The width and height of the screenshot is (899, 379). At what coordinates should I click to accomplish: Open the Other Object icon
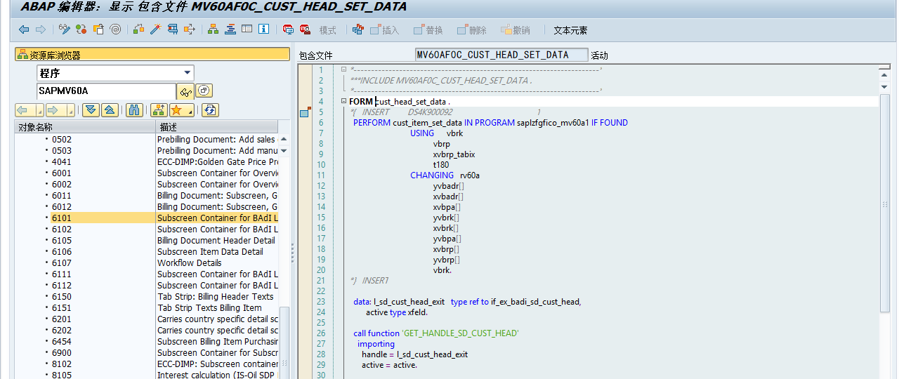(x=98, y=29)
